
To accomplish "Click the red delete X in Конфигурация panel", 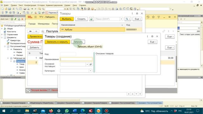I will (22, 19).
